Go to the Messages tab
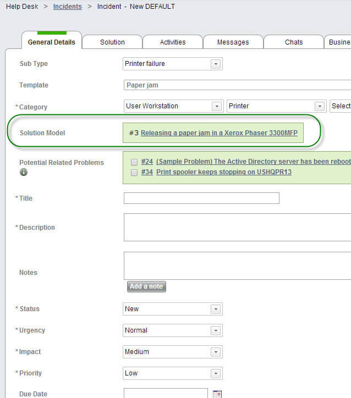 233,42
